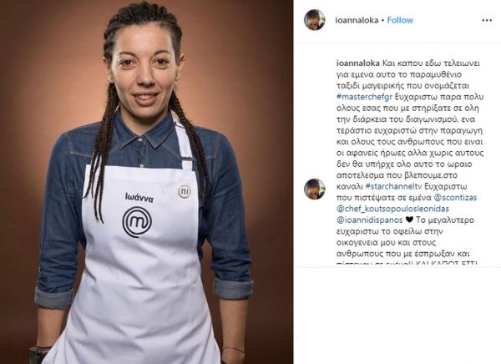Visit the @ioannidispanos mention

click(370, 220)
